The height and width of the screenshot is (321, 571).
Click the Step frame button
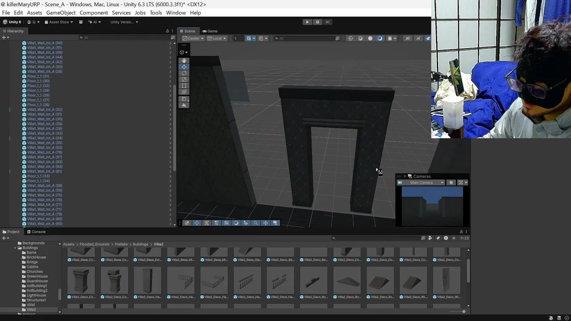coord(327,22)
